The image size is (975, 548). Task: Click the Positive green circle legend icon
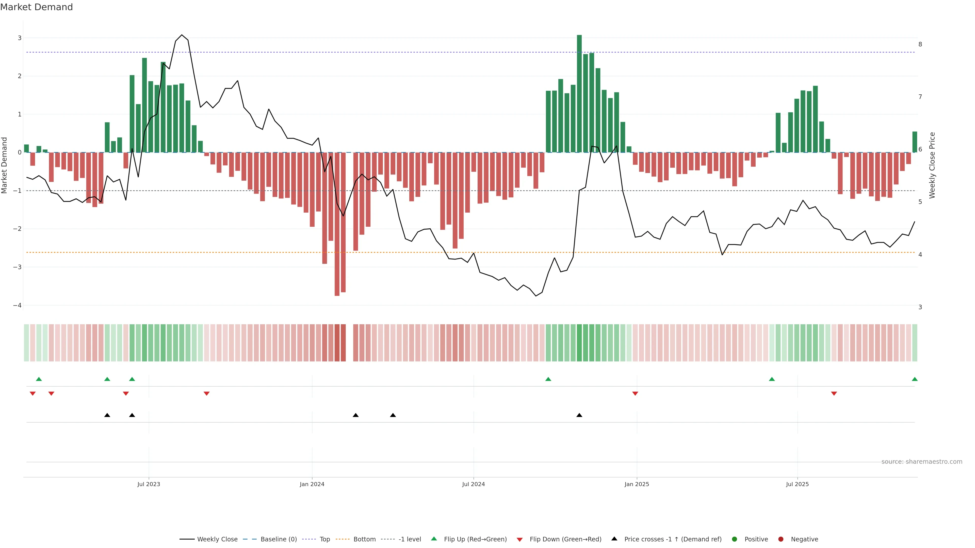(x=735, y=539)
